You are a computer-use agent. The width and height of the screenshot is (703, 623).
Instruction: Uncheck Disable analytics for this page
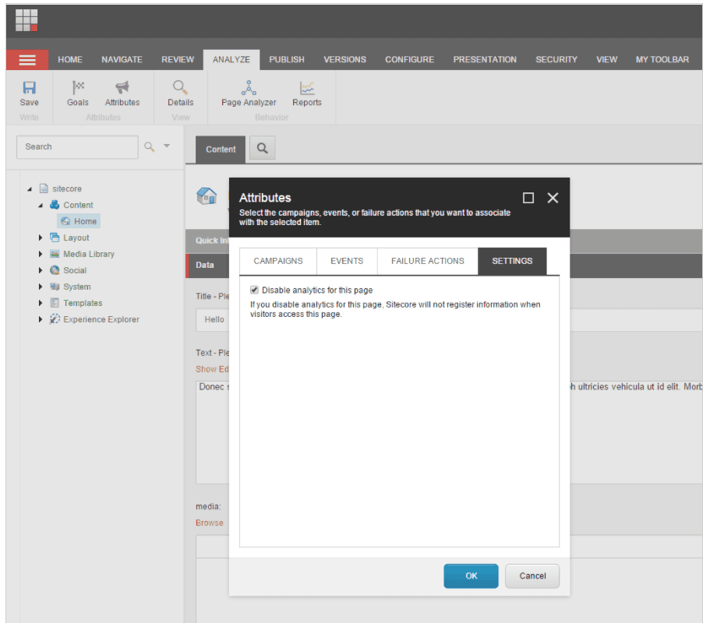[x=254, y=290]
